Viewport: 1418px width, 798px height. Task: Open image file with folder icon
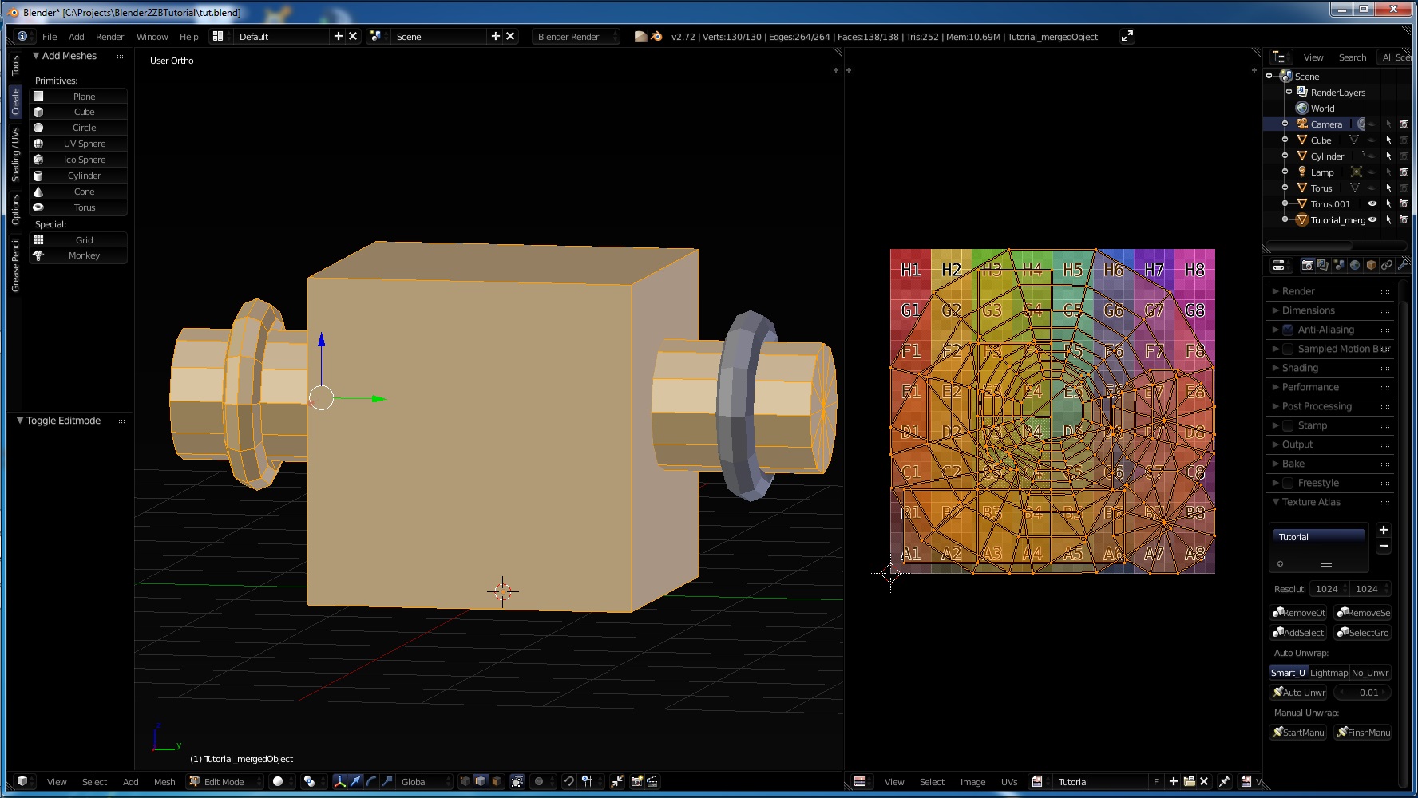point(1189,782)
